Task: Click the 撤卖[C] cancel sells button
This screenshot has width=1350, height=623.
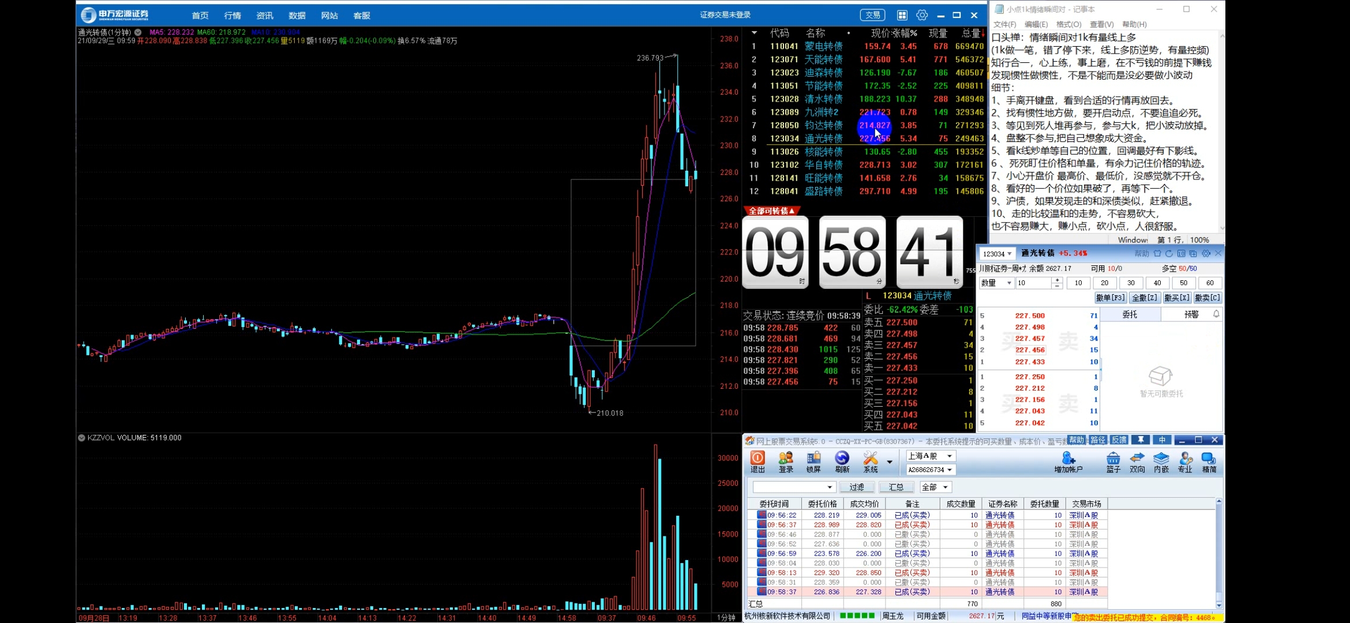Action: (1207, 298)
